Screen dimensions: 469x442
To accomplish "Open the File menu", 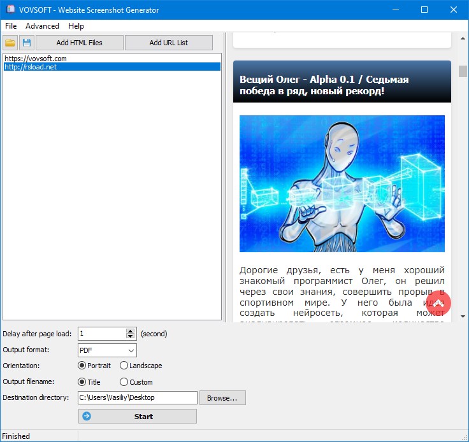I will click(11, 26).
